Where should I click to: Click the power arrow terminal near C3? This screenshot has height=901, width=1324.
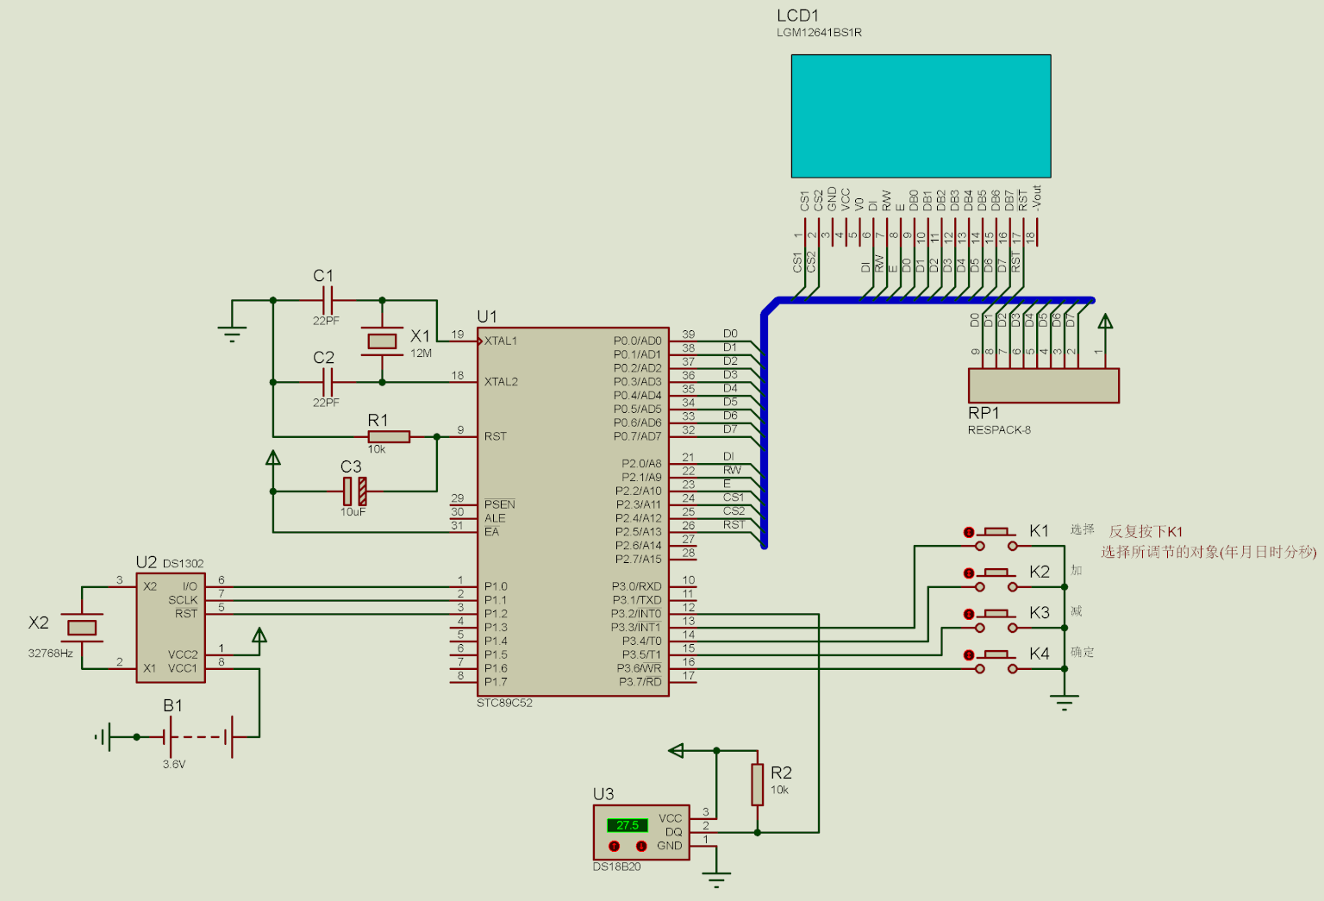(273, 458)
